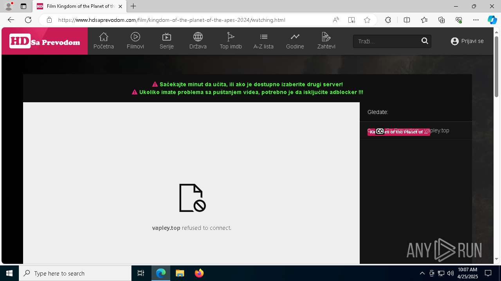Click the page vertical scrollbar thumb

[x=496, y=66]
